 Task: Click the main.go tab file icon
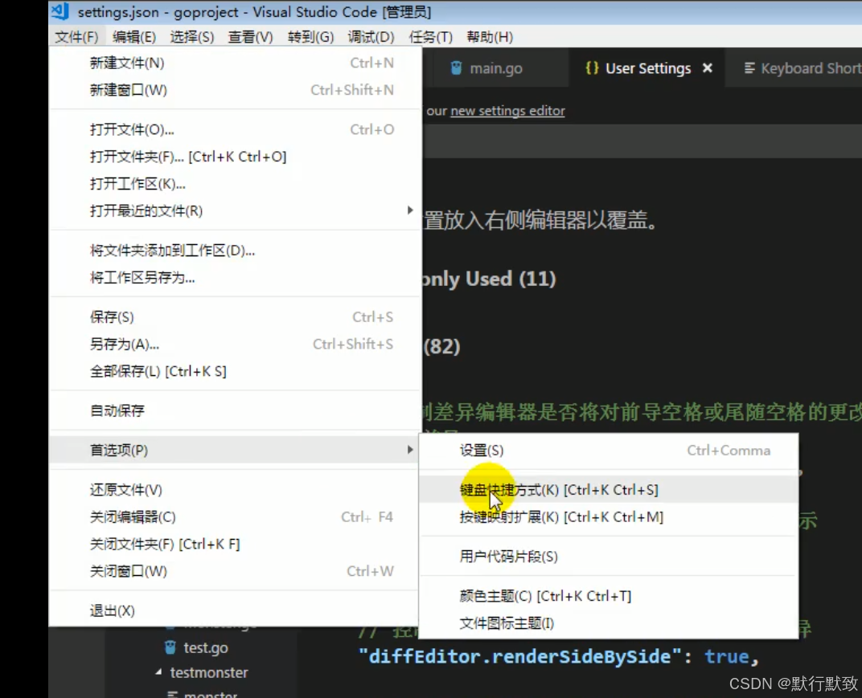456,68
